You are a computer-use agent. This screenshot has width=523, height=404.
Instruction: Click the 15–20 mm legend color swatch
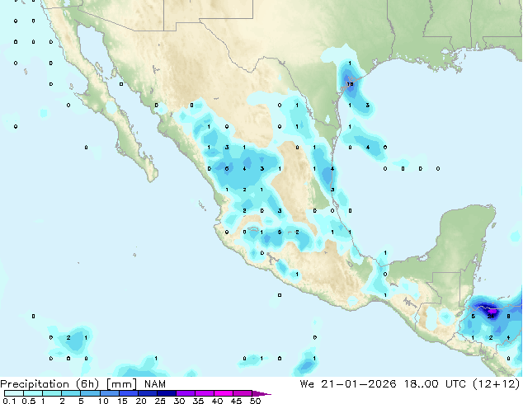[x=128, y=393]
